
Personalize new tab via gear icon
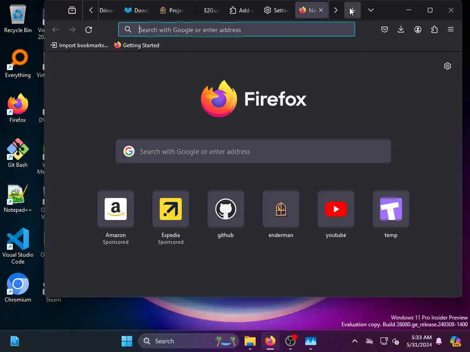[447, 66]
